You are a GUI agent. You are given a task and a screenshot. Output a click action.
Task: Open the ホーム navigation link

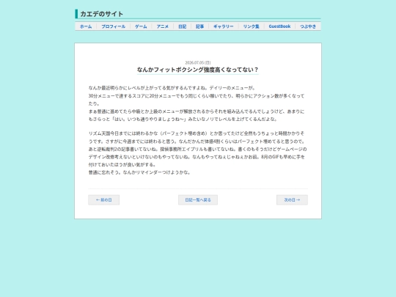[x=86, y=26]
